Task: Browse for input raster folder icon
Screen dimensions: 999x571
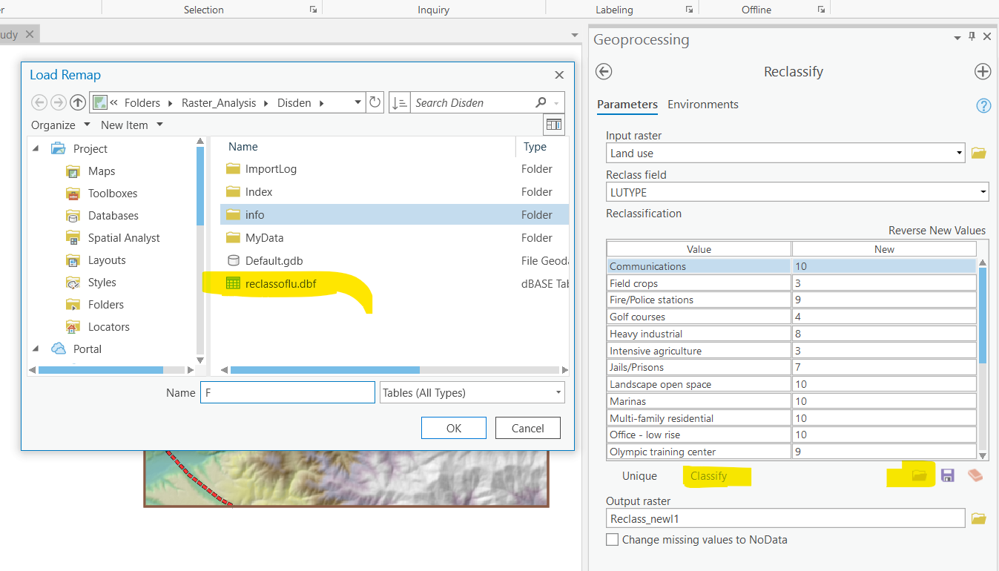Action: (x=978, y=154)
